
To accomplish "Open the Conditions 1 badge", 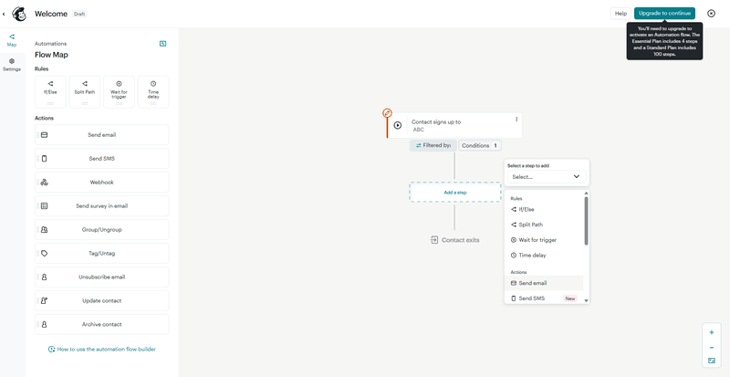I will (480, 145).
